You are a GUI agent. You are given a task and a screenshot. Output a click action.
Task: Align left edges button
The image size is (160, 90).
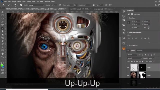click(x=129, y=38)
